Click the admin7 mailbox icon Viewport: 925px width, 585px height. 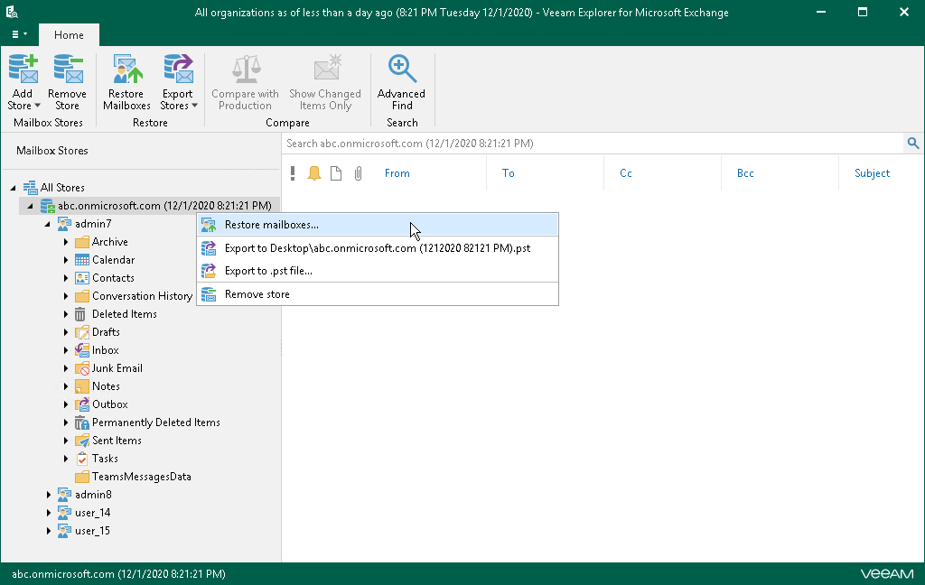64,224
